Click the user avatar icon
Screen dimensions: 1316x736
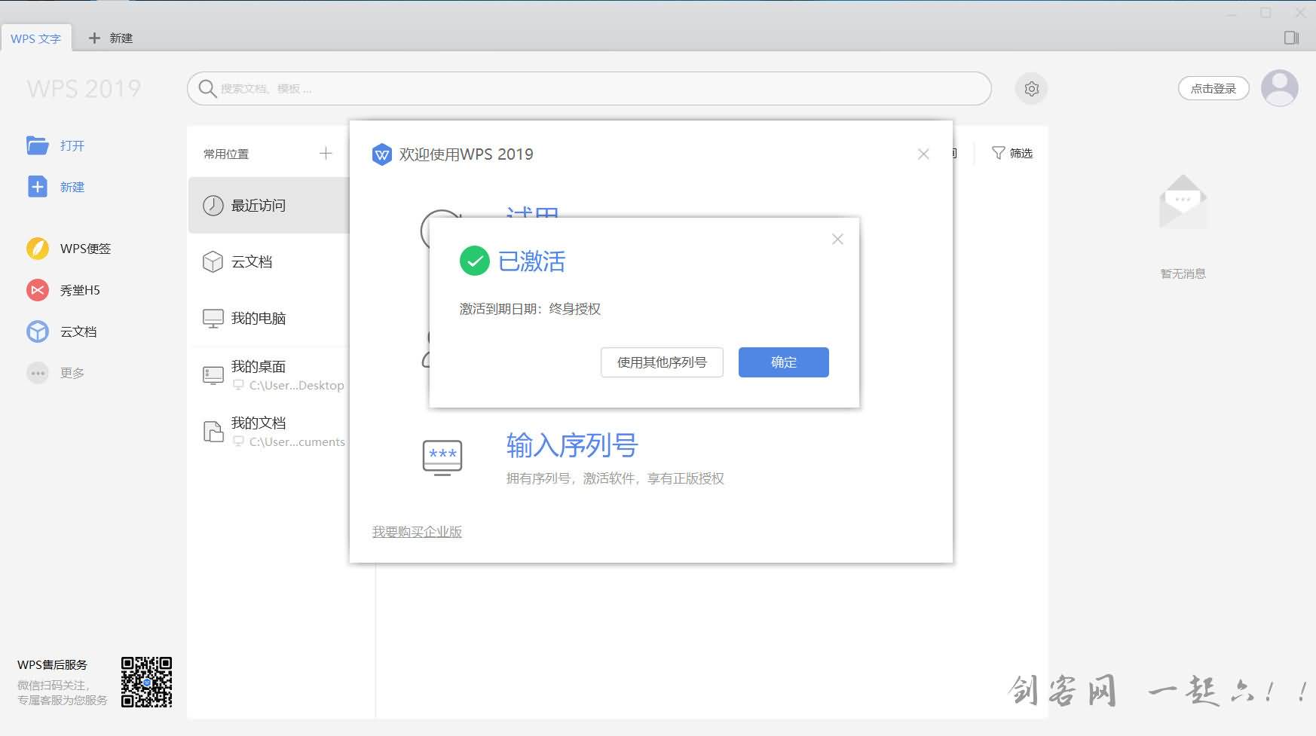pyautogui.click(x=1280, y=88)
